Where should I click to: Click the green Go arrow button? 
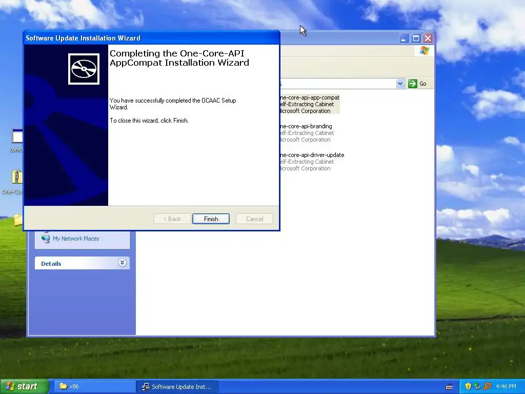coord(413,84)
